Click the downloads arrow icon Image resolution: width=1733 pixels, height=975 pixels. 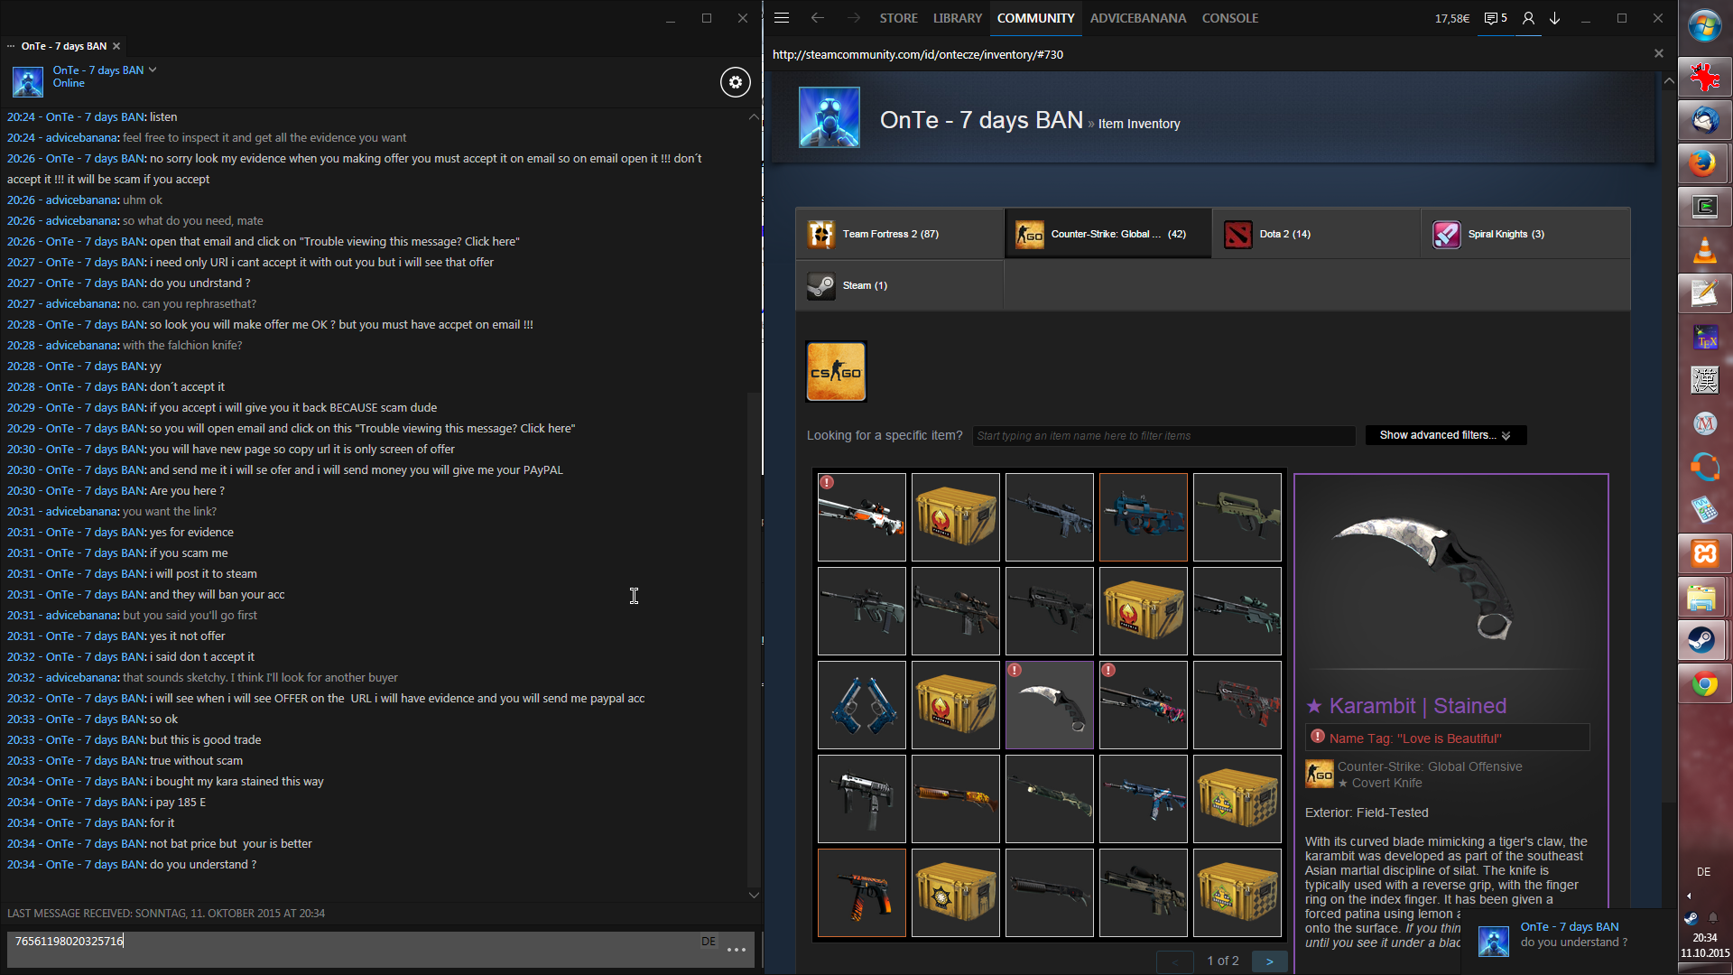pos(1555,18)
